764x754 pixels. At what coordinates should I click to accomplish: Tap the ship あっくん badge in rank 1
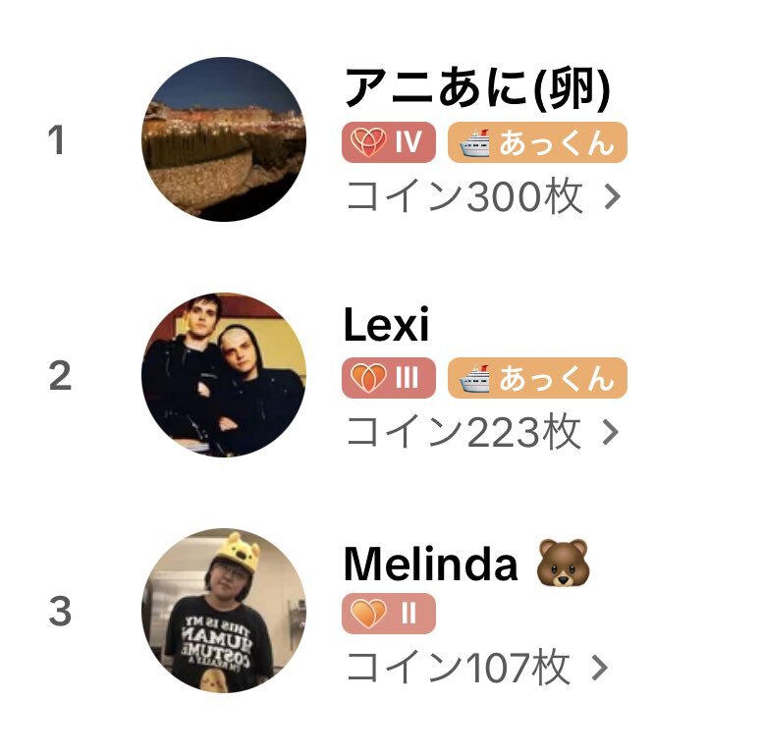tap(537, 142)
